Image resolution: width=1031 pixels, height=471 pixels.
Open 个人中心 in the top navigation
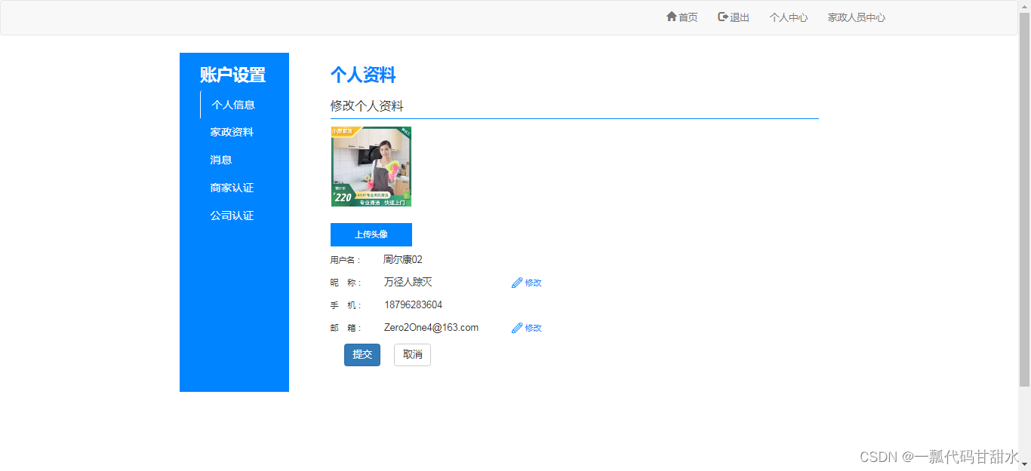(789, 17)
